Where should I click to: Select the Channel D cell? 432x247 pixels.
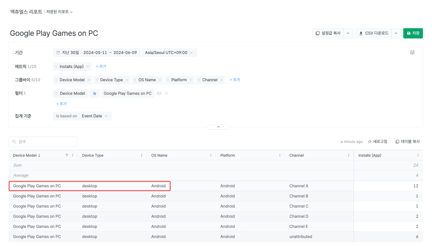299,216
